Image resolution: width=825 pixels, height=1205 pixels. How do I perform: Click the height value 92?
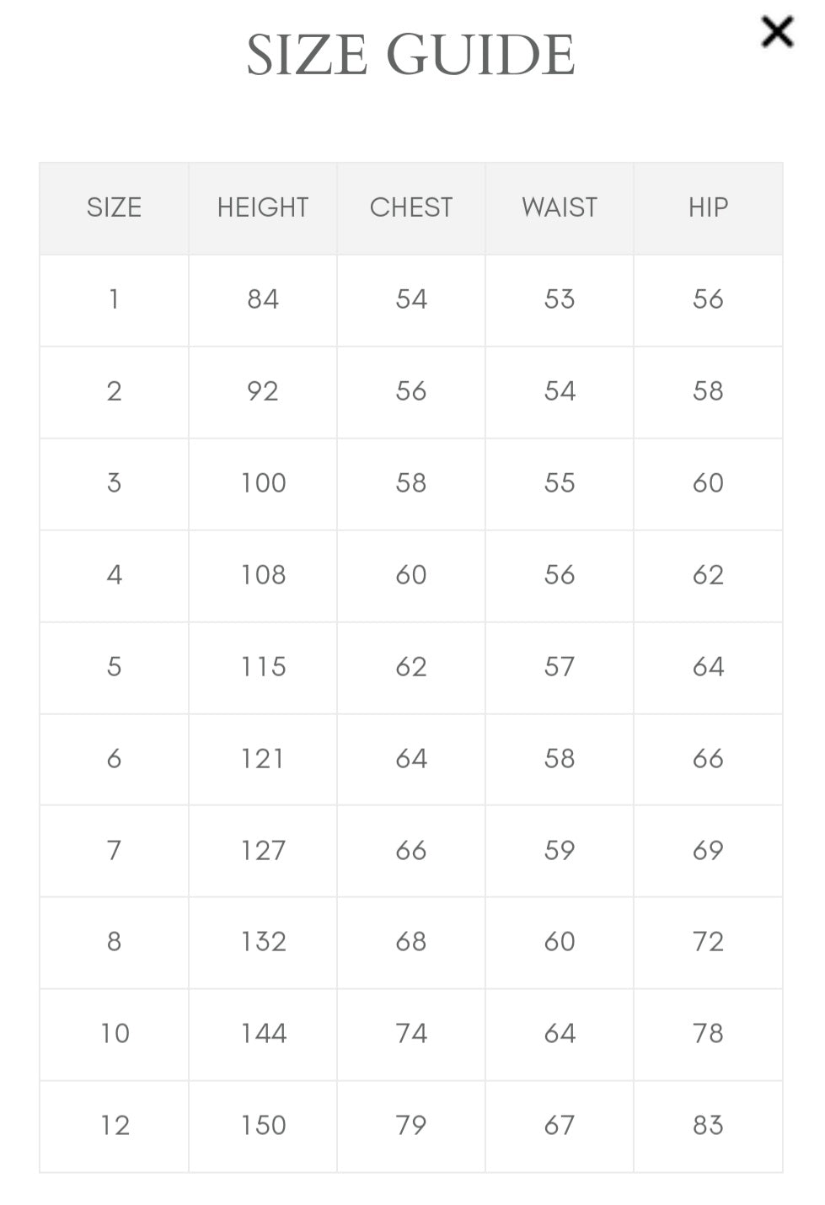[263, 391]
